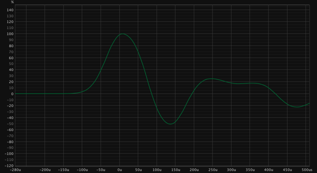The height and width of the screenshot is (173, 317).
Task: Select the 100u label on time axis
Action: click(157, 170)
